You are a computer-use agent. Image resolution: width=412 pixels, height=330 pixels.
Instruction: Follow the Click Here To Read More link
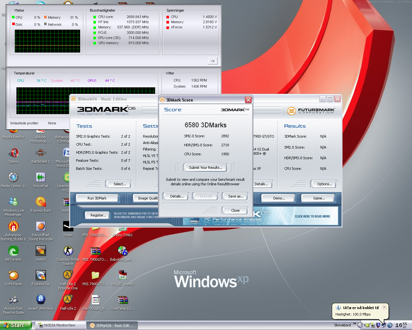coord(312,217)
